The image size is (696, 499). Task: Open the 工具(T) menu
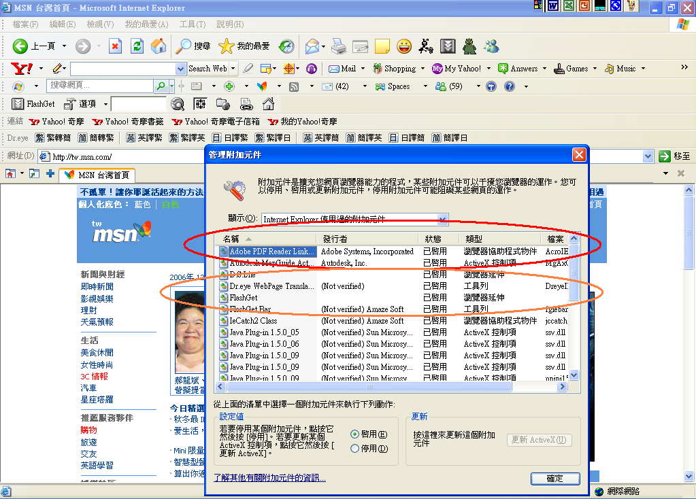pyautogui.click(x=192, y=24)
